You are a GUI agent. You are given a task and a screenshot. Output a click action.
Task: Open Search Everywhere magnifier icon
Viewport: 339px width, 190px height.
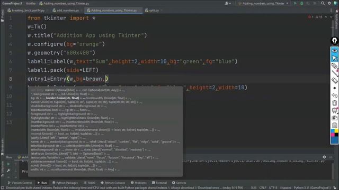323,3
